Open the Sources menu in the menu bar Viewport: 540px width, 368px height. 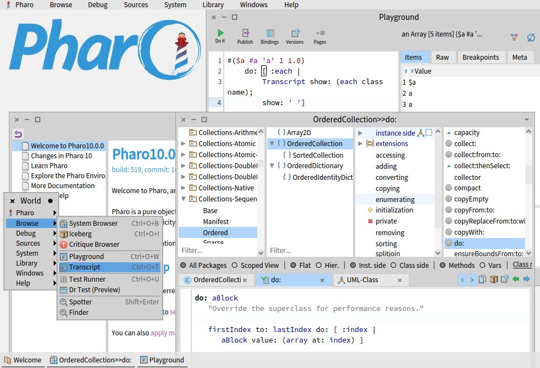click(x=136, y=5)
